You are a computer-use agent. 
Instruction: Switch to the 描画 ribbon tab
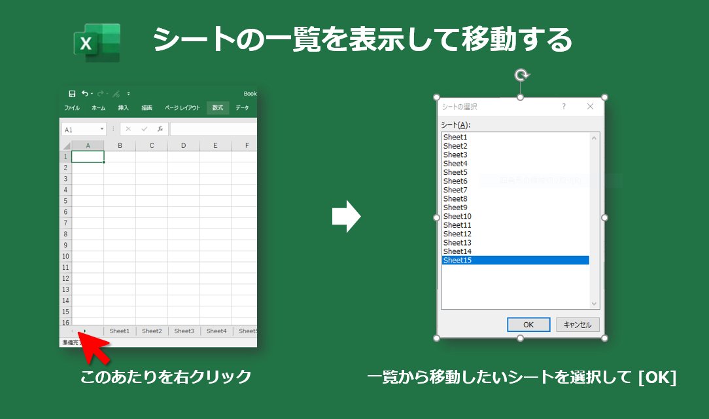click(147, 107)
